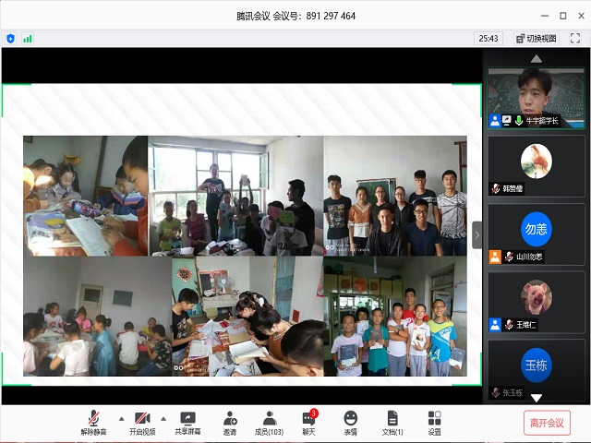This screenshot has width=591, height=443.
Task: Collapse participant sidebar with chevron handle
Action: click(x=477, y=234)
